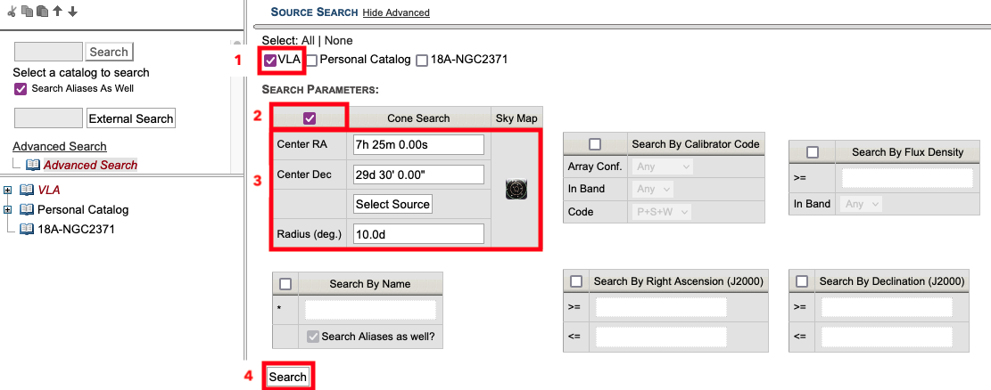Viewport: 991px width, 390px height.
Task: Click the move up arrow icon
Action: (x=57, y=12)
